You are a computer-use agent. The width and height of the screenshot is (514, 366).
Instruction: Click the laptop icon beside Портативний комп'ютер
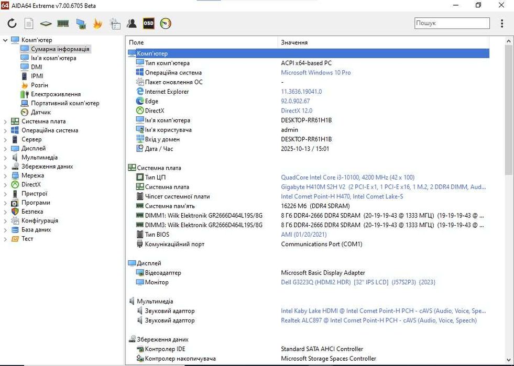click(x=25, y=103)
